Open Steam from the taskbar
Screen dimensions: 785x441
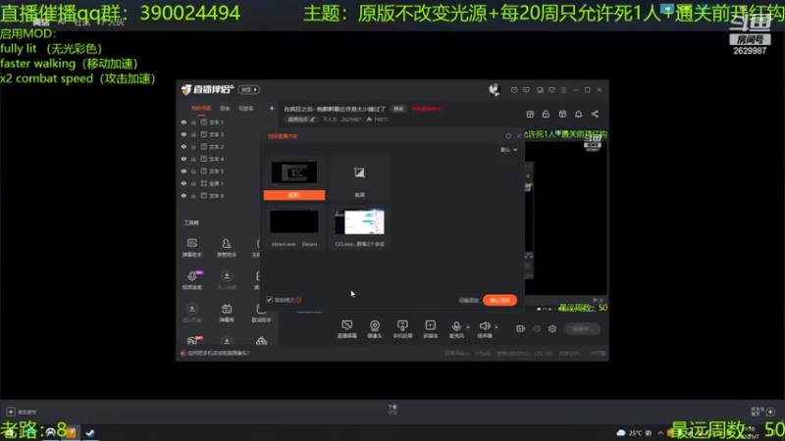90,432
